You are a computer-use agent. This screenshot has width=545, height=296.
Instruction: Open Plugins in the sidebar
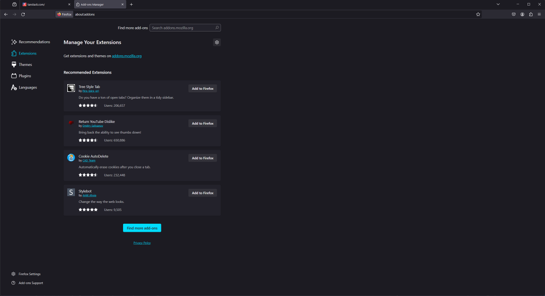pos(21,76)
